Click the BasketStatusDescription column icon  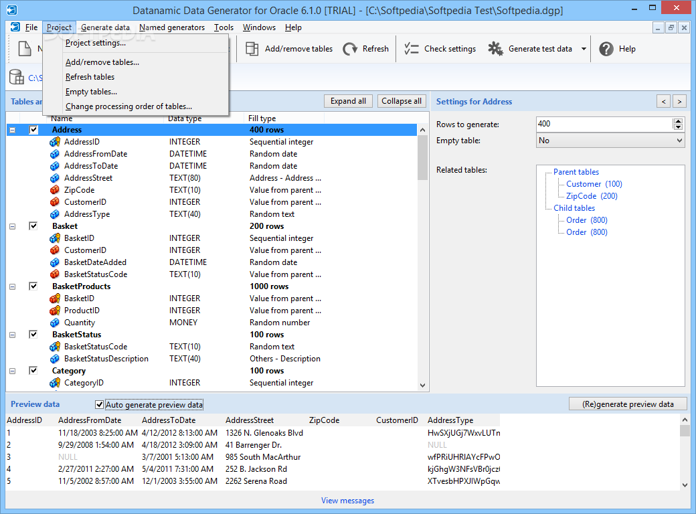(x=55, y=359)
